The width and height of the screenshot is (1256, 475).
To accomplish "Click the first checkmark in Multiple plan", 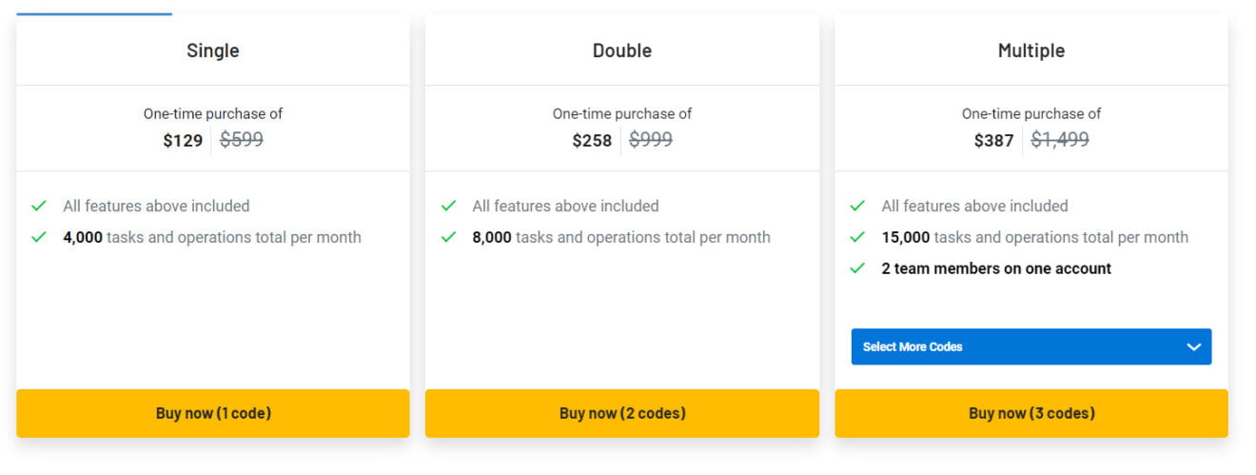I will [x=857, y=206].
